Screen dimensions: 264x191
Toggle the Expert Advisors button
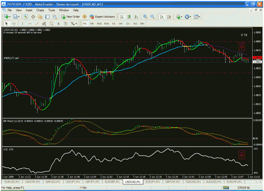[102, 16]
